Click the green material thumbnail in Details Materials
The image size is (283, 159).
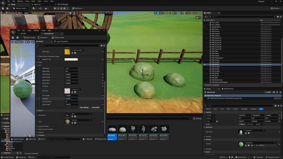[241, 144]
